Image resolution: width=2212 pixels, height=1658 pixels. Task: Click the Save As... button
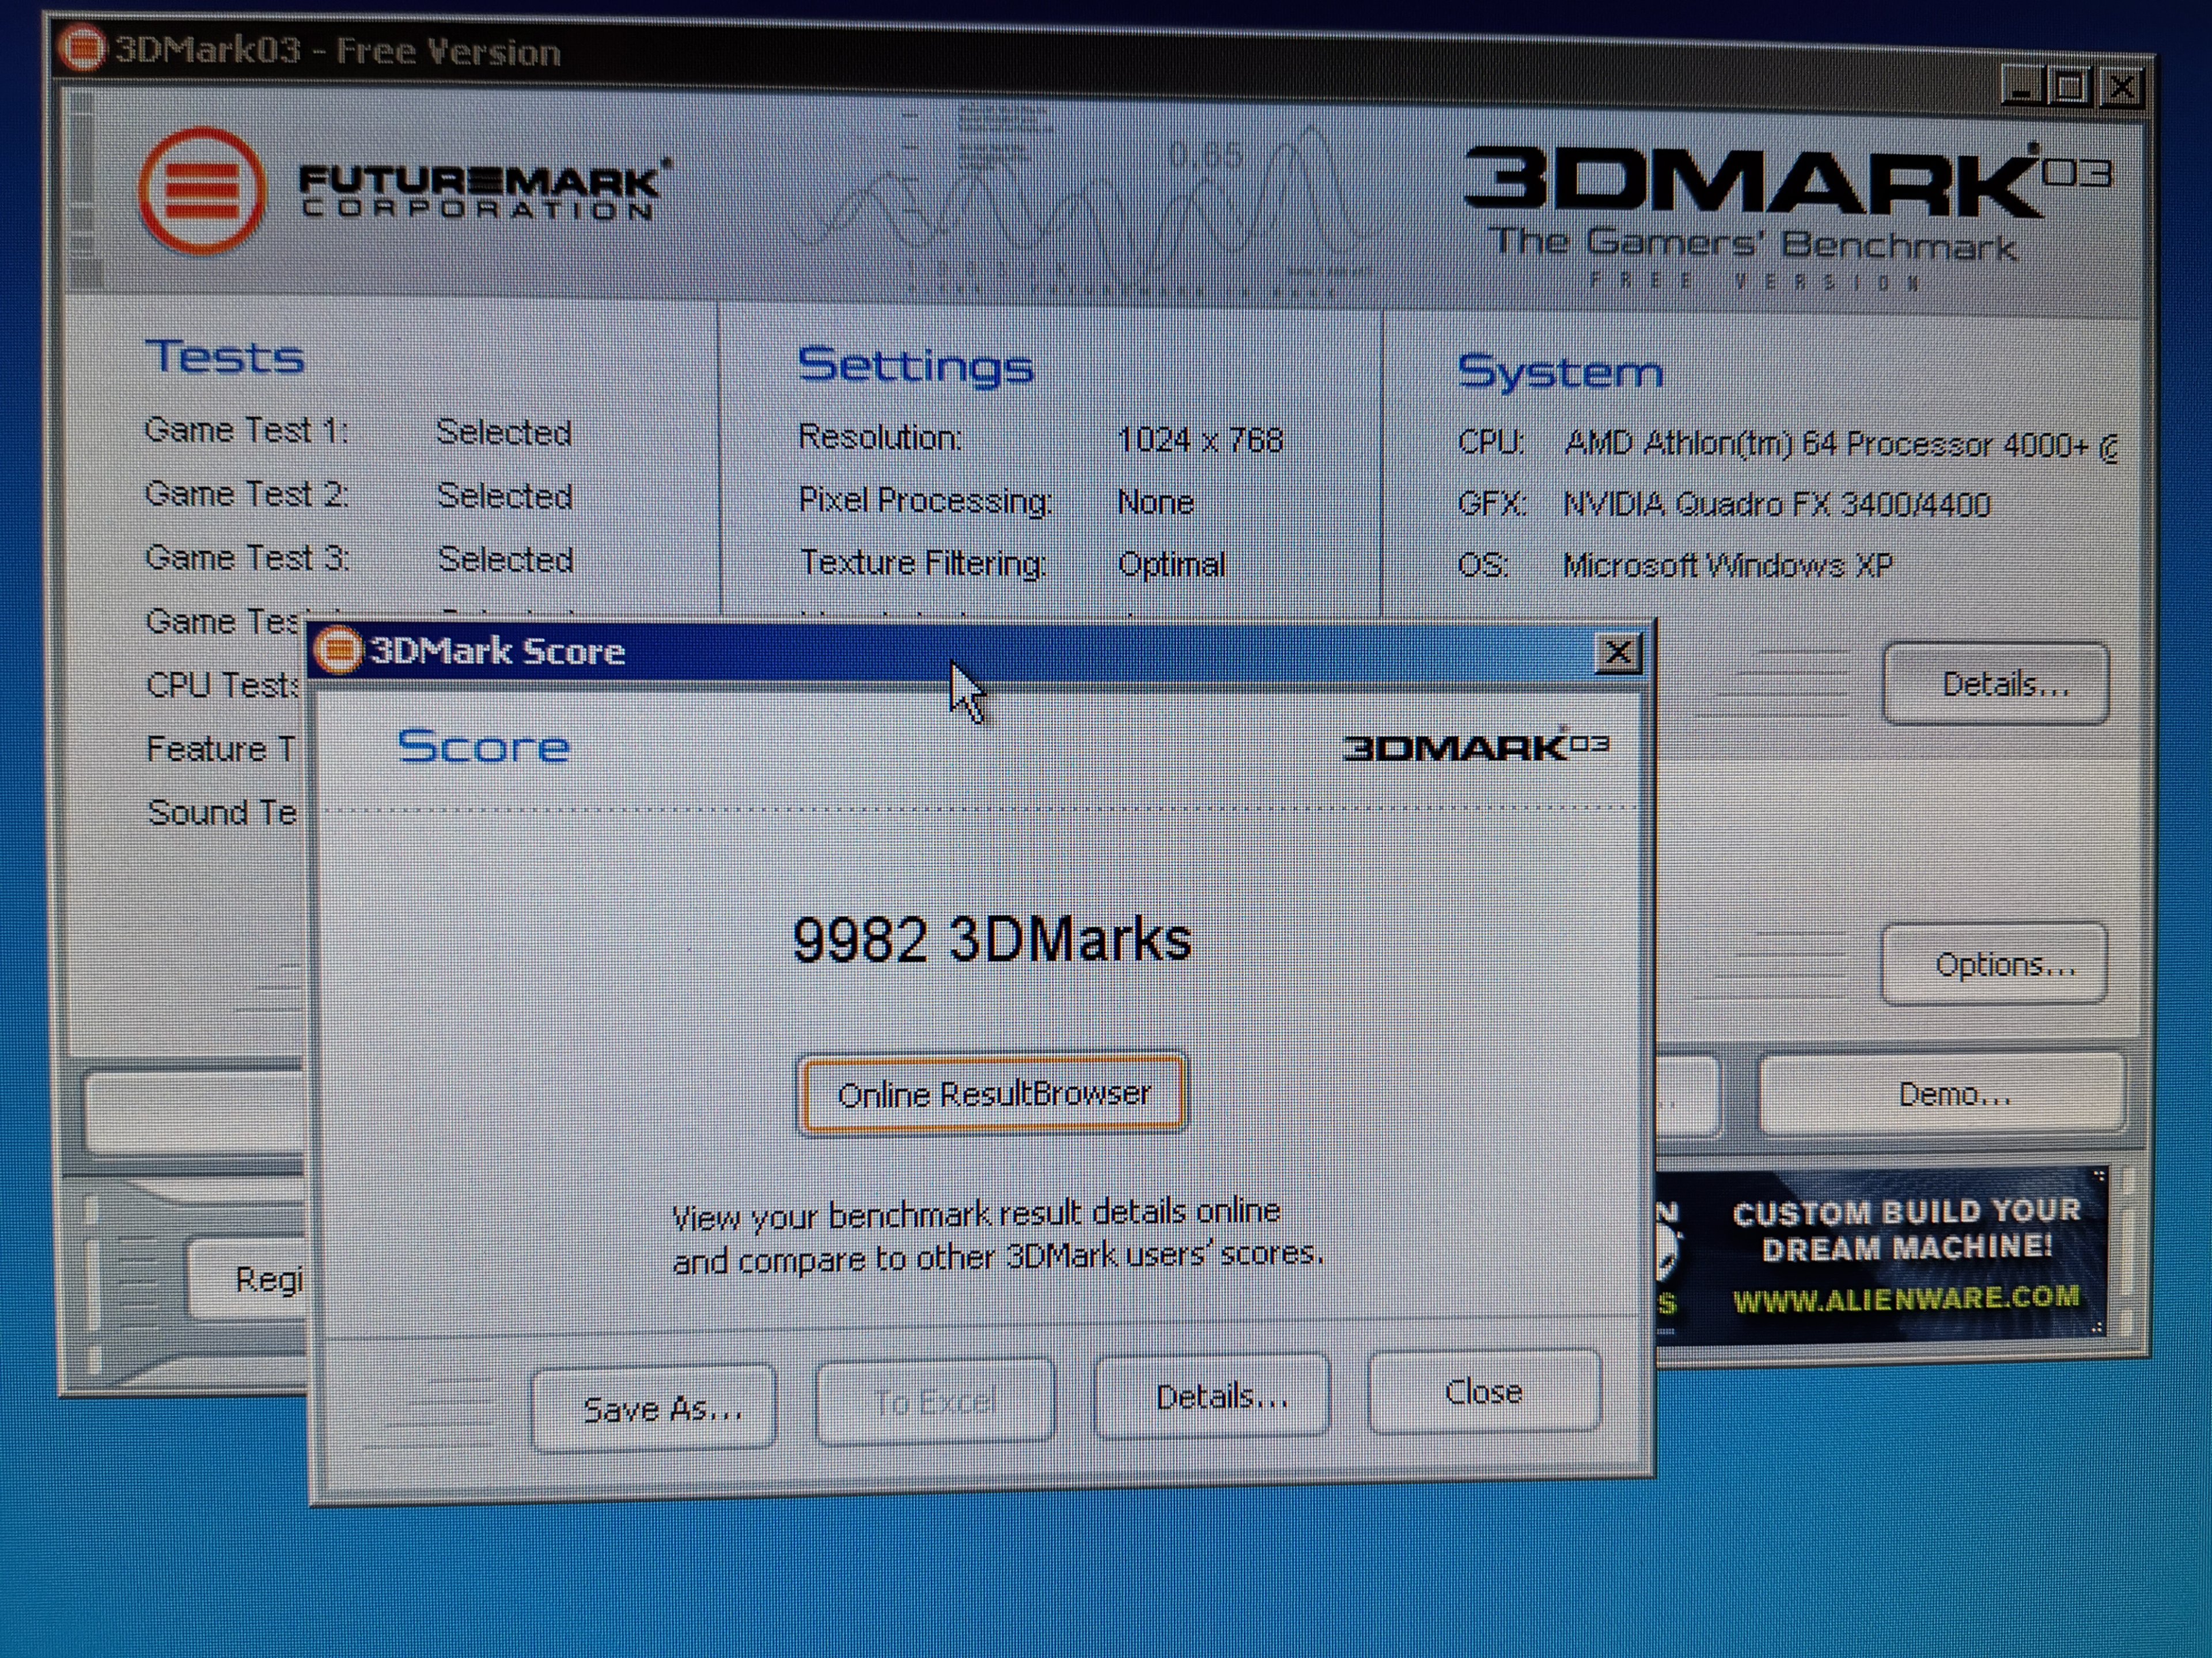(x=655, y=1408)
